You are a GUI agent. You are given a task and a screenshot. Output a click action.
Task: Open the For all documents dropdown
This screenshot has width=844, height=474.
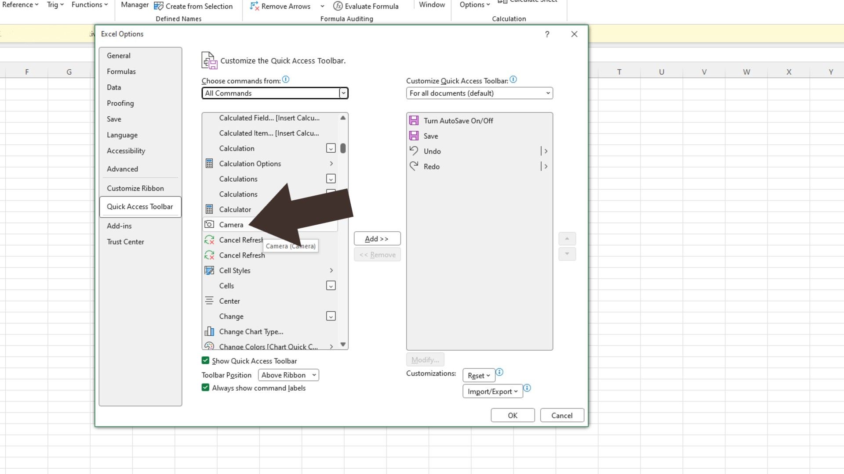(x=480, y=93)
